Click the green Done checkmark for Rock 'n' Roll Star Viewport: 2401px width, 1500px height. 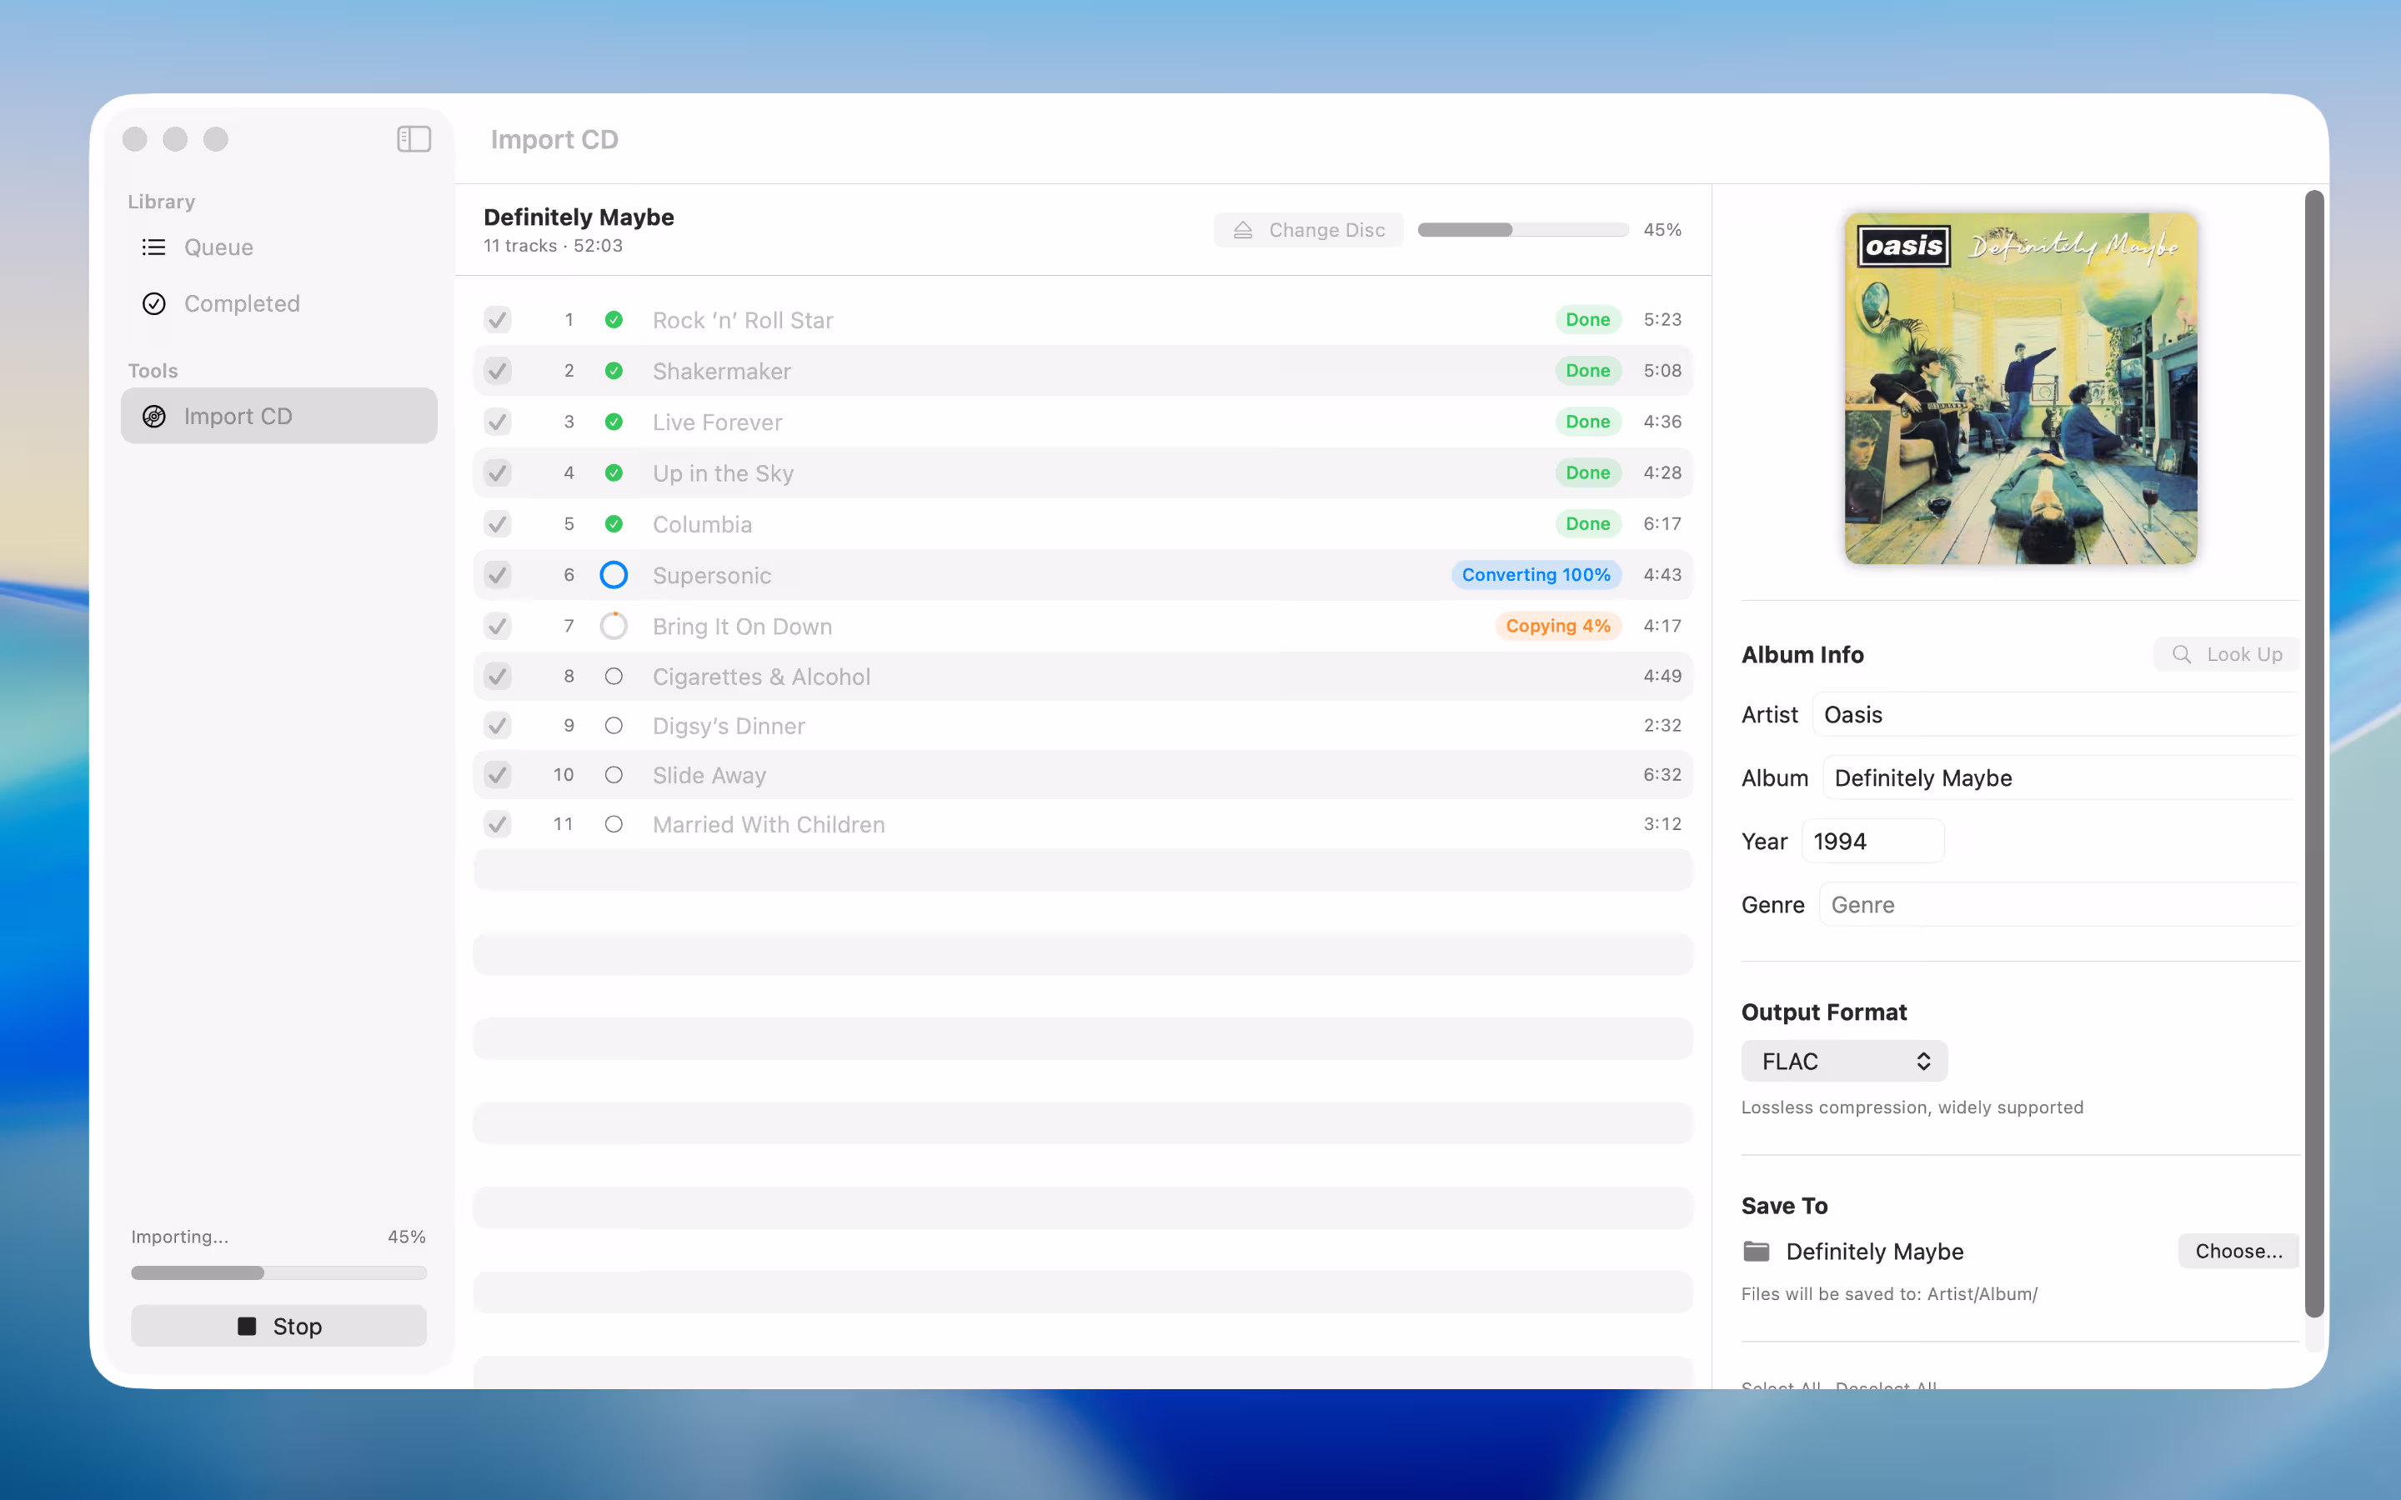pyautogui.click(x=614, y=319)
